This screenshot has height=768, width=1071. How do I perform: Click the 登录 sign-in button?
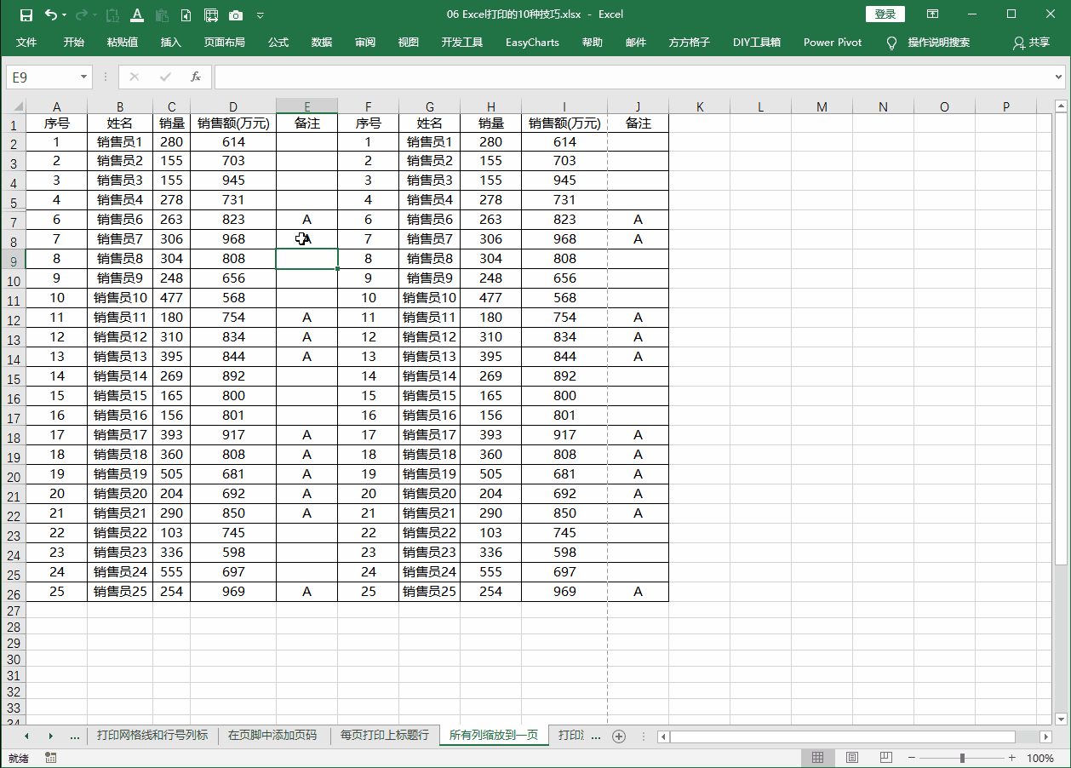pos(885,14)
